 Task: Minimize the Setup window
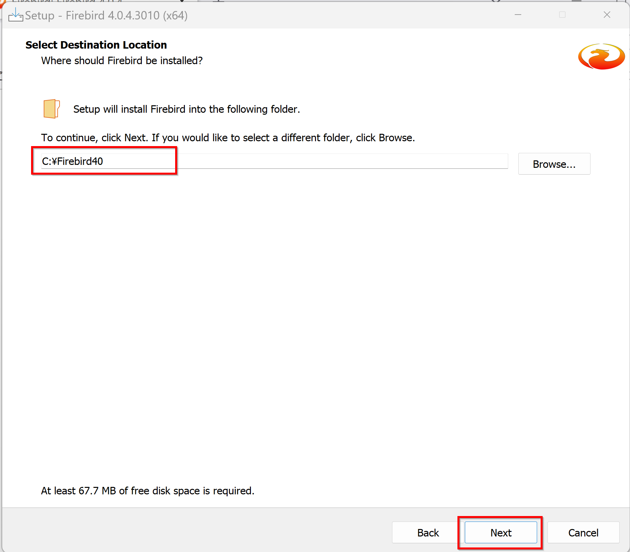(518, 15)
